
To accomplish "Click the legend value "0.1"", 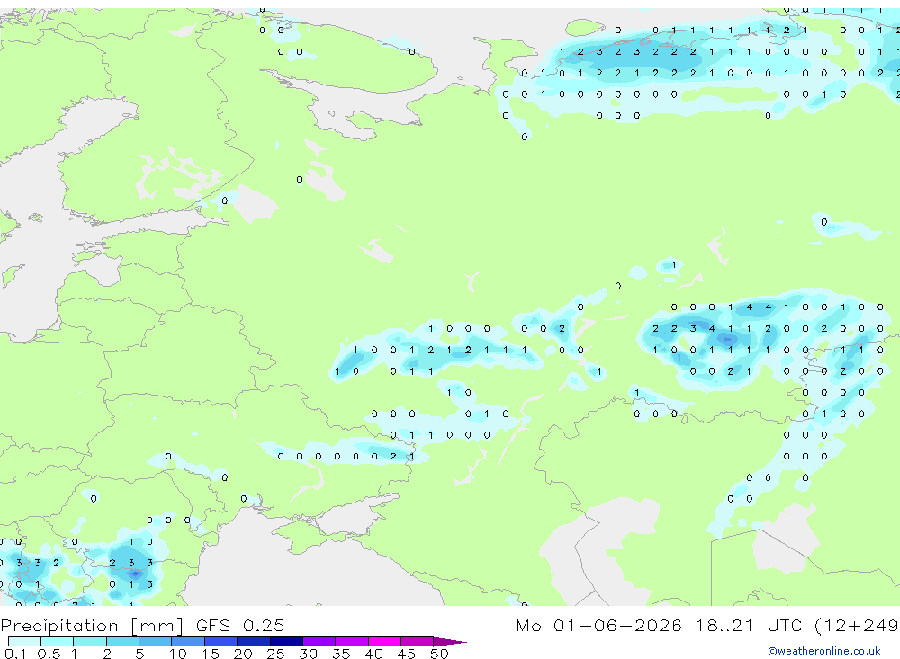I will [15, 654].
